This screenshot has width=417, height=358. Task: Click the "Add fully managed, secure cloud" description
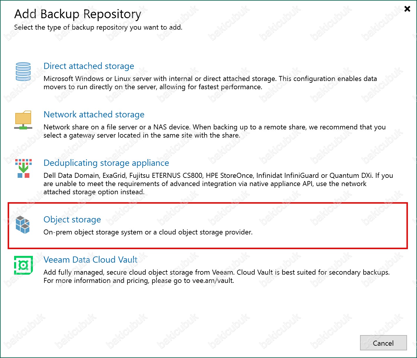point(217,276)
